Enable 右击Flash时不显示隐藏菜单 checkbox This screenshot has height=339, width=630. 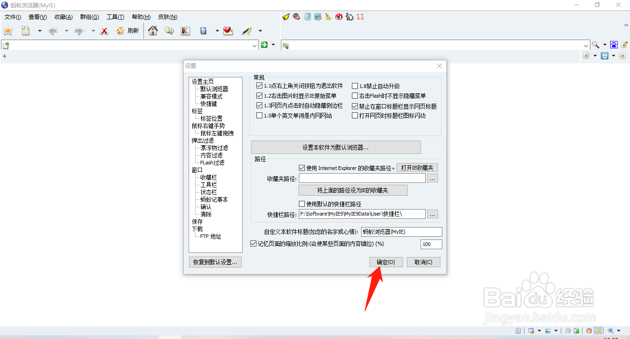[355, 96]
